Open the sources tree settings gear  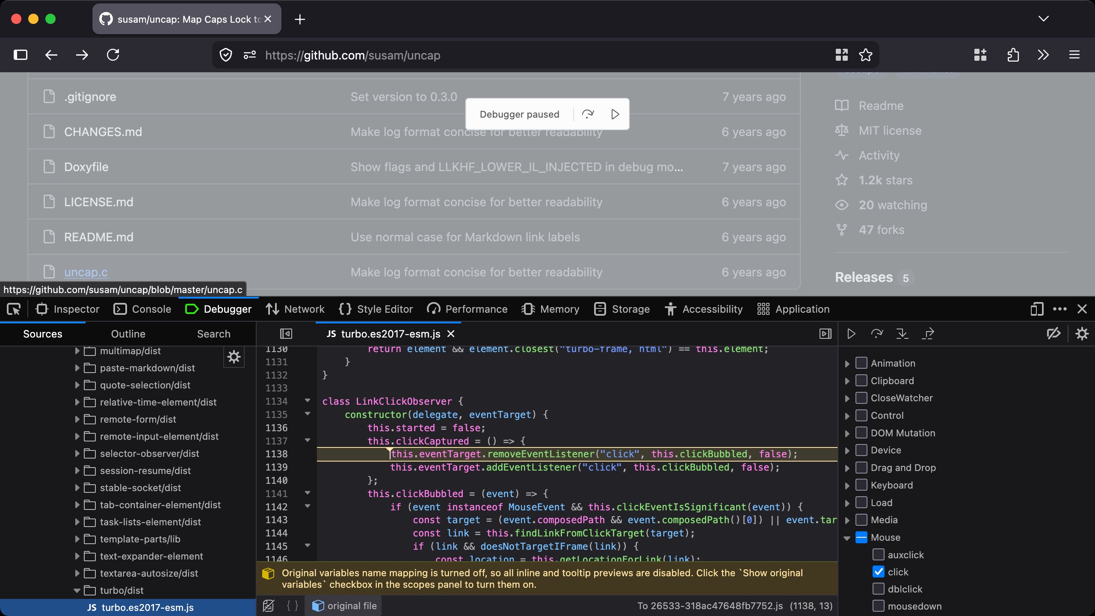tap(234, 357)
